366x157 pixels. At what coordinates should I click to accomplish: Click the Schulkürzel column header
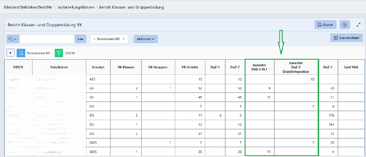click(59, 67)
